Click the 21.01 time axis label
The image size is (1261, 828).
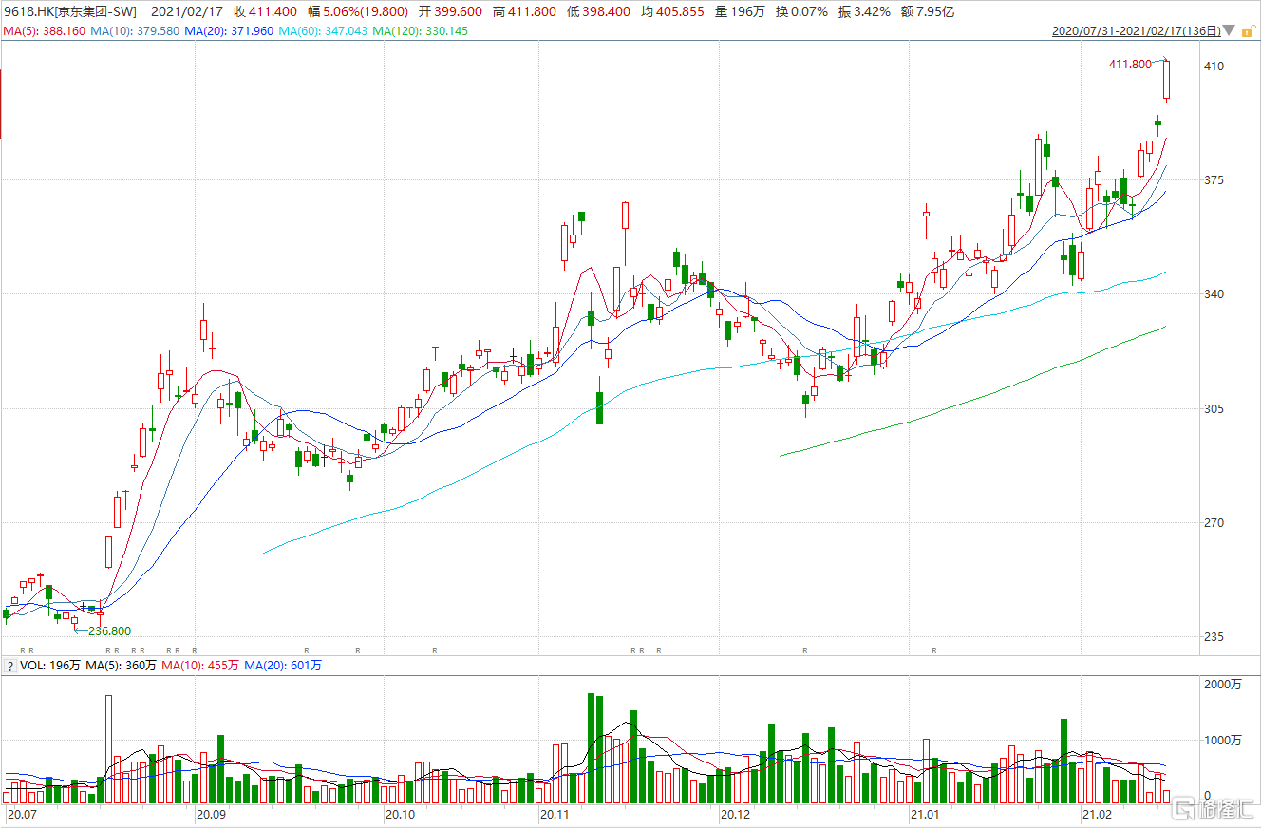point(924,815)
